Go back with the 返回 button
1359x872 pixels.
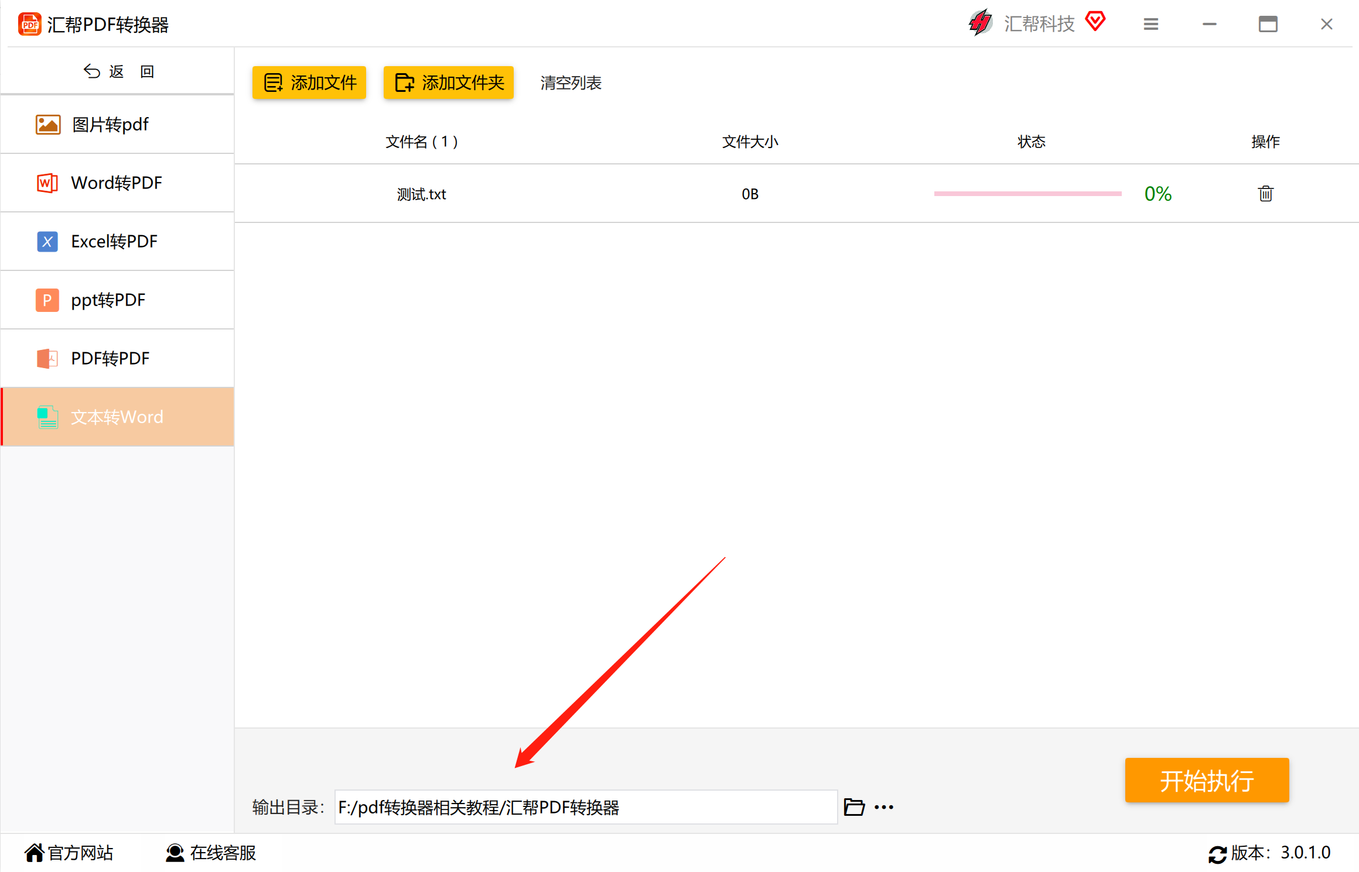118,71
